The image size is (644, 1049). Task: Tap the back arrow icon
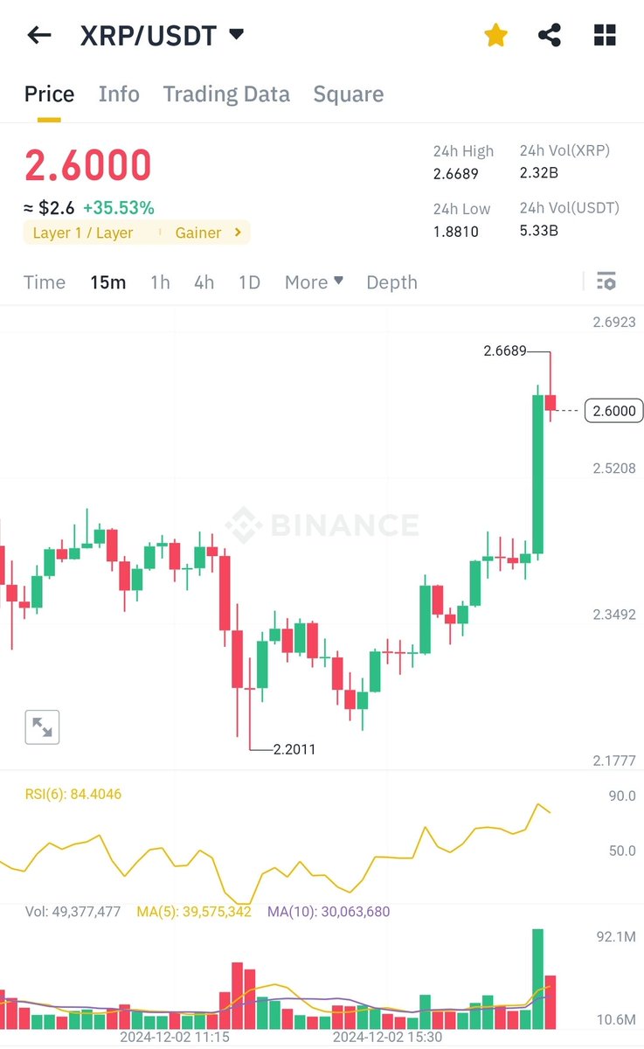point(39,36)
